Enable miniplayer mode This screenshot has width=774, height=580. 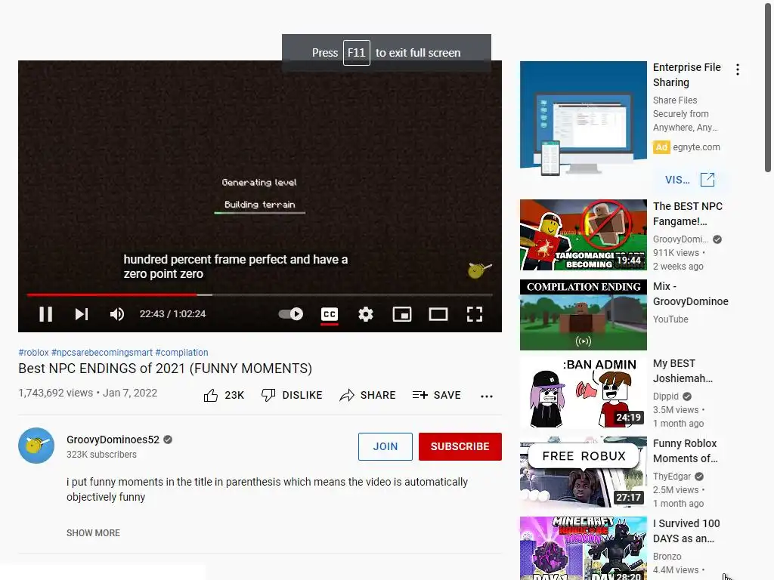402,314
